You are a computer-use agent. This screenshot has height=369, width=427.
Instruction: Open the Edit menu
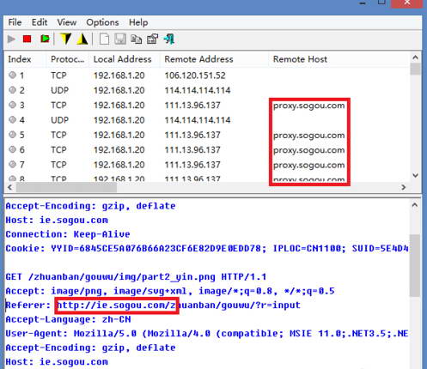(x=40, y=22)
